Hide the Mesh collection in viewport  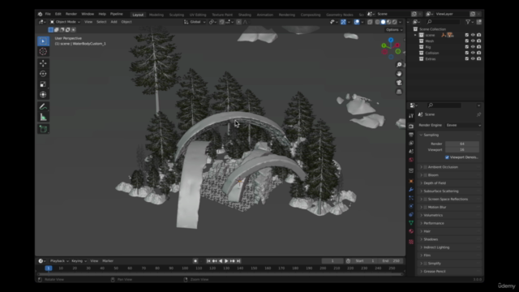(473, 41)
